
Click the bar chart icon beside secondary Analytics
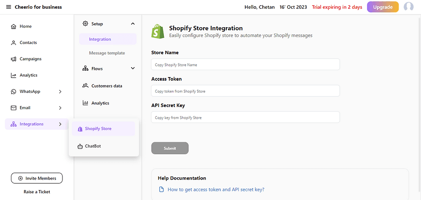pos(85,103)
